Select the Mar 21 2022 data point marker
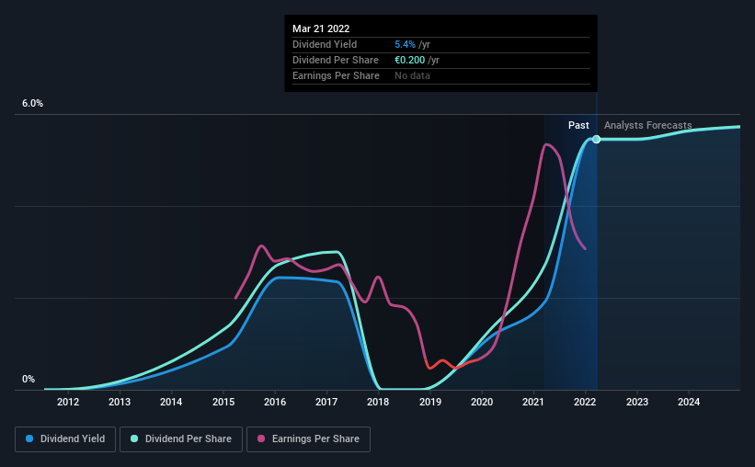Viewport: 755px width, 467px height. (x=596, y=139)
